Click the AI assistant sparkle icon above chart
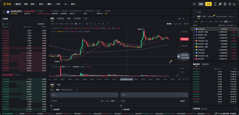Screen dimensions: 239x115 [180, 18]
